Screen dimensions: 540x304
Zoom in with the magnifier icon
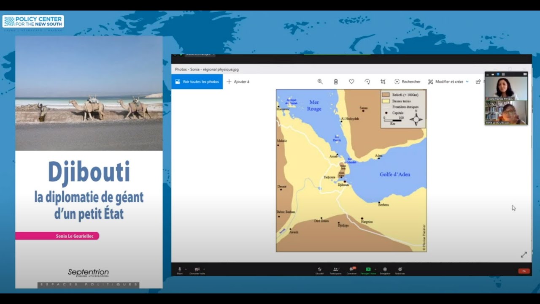[320, 81]
